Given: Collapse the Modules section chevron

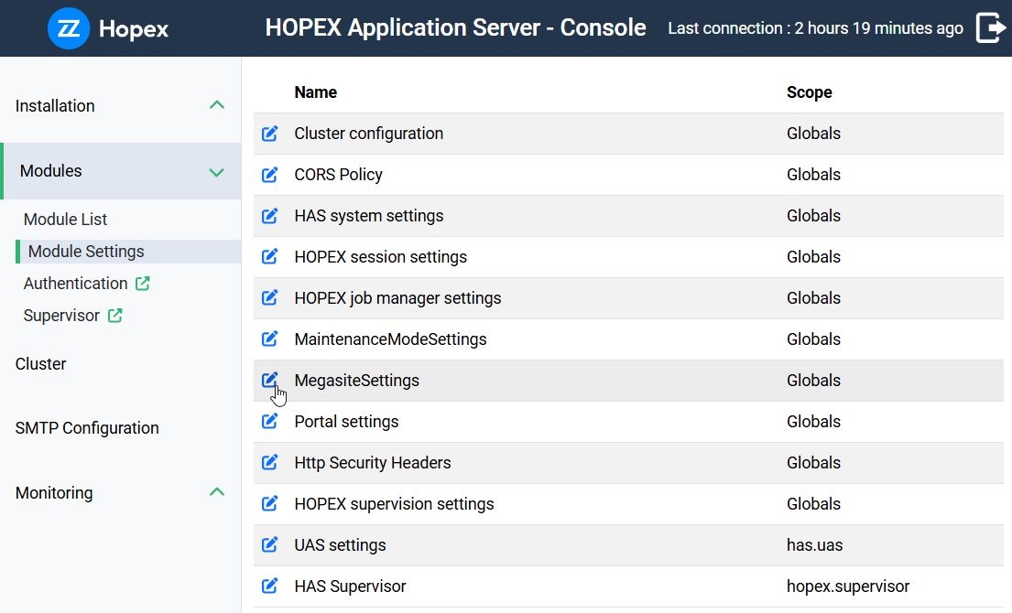Looking at the screenshot, I should [217, 171].
